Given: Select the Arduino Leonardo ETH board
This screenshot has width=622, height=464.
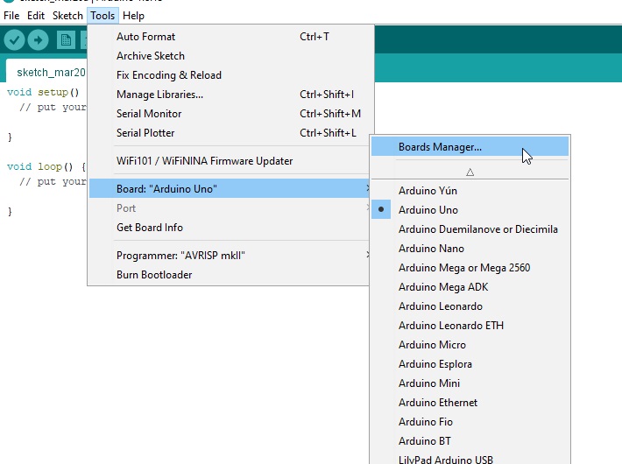Looking at the screenshot, I should (x=470, y=325).
